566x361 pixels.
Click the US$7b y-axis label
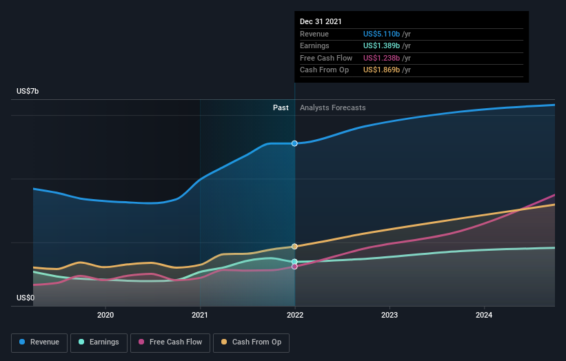(28, 91)
